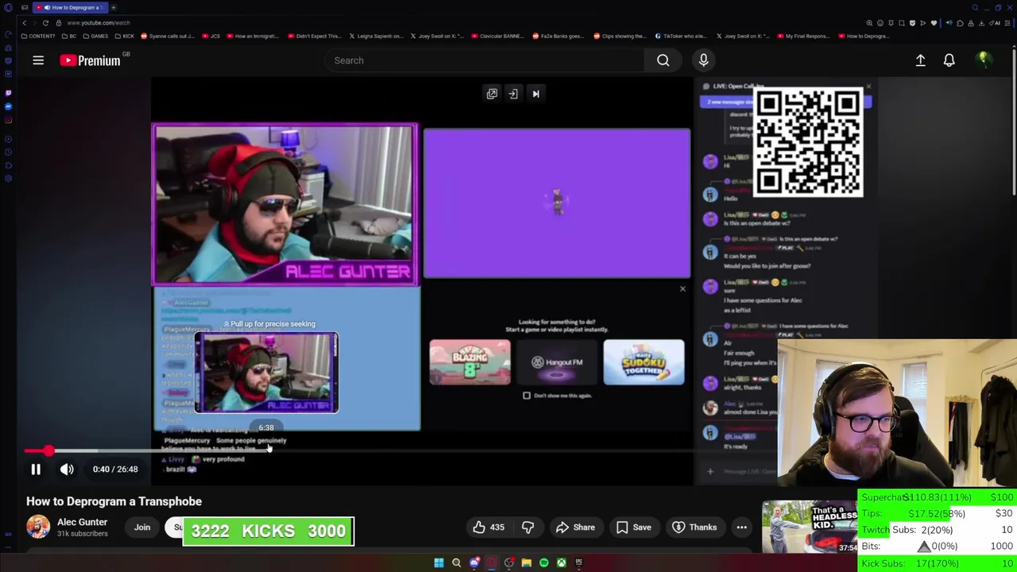The image size is (1017, 572).
Task: Open the snapshot tool in browser toolbar
Action: (902, 23)
